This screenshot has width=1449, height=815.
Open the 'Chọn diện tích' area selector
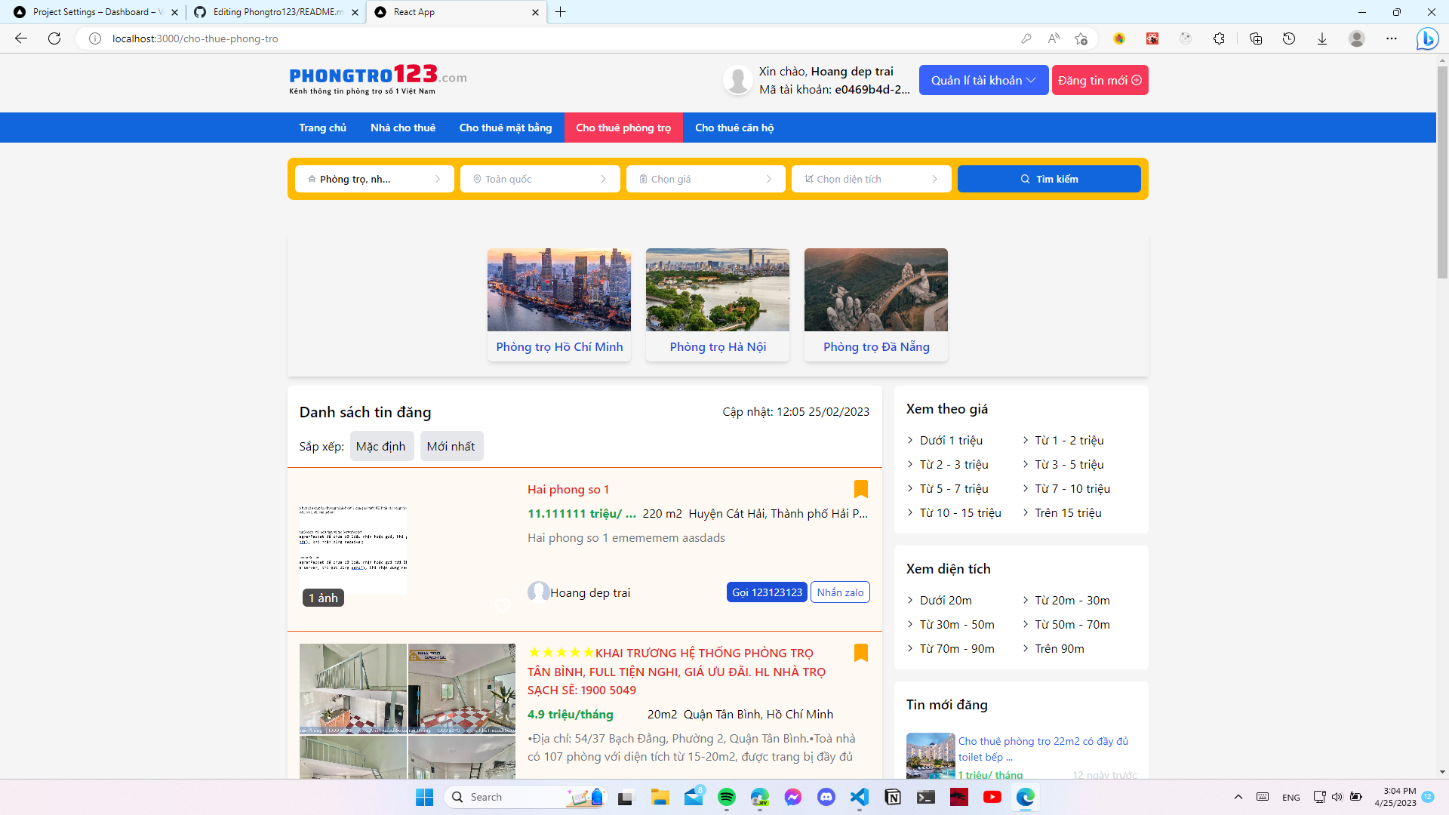[872, 179]
